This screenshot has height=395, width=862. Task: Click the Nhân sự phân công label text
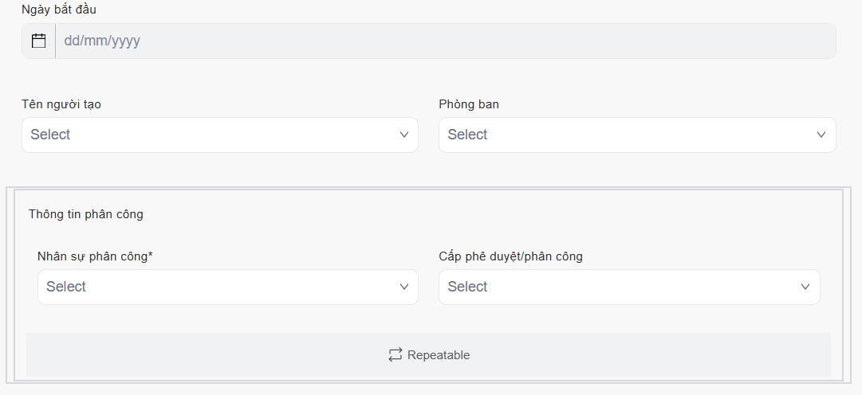pyautogui.click(x=92, y=256)
